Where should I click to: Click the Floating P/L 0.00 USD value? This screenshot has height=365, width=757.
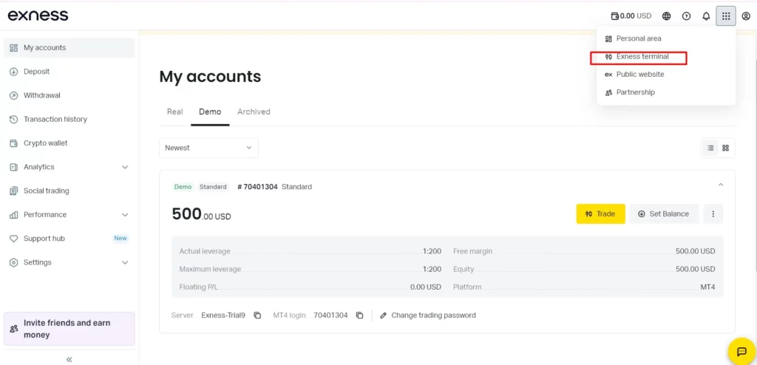coord(425,287)
